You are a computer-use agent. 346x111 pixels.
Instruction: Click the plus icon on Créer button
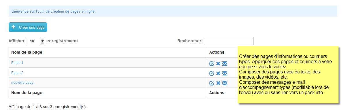[13, 27]
